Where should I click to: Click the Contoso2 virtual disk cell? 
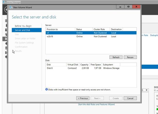point(72,68)
